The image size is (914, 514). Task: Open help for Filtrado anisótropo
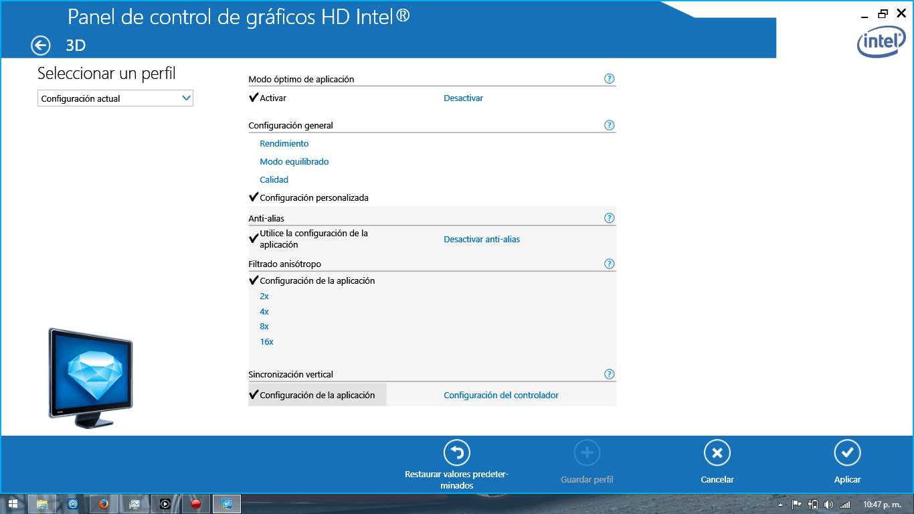pos(609,264)
